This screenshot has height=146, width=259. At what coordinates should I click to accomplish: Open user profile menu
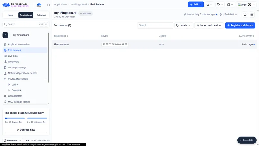[246, 5]
